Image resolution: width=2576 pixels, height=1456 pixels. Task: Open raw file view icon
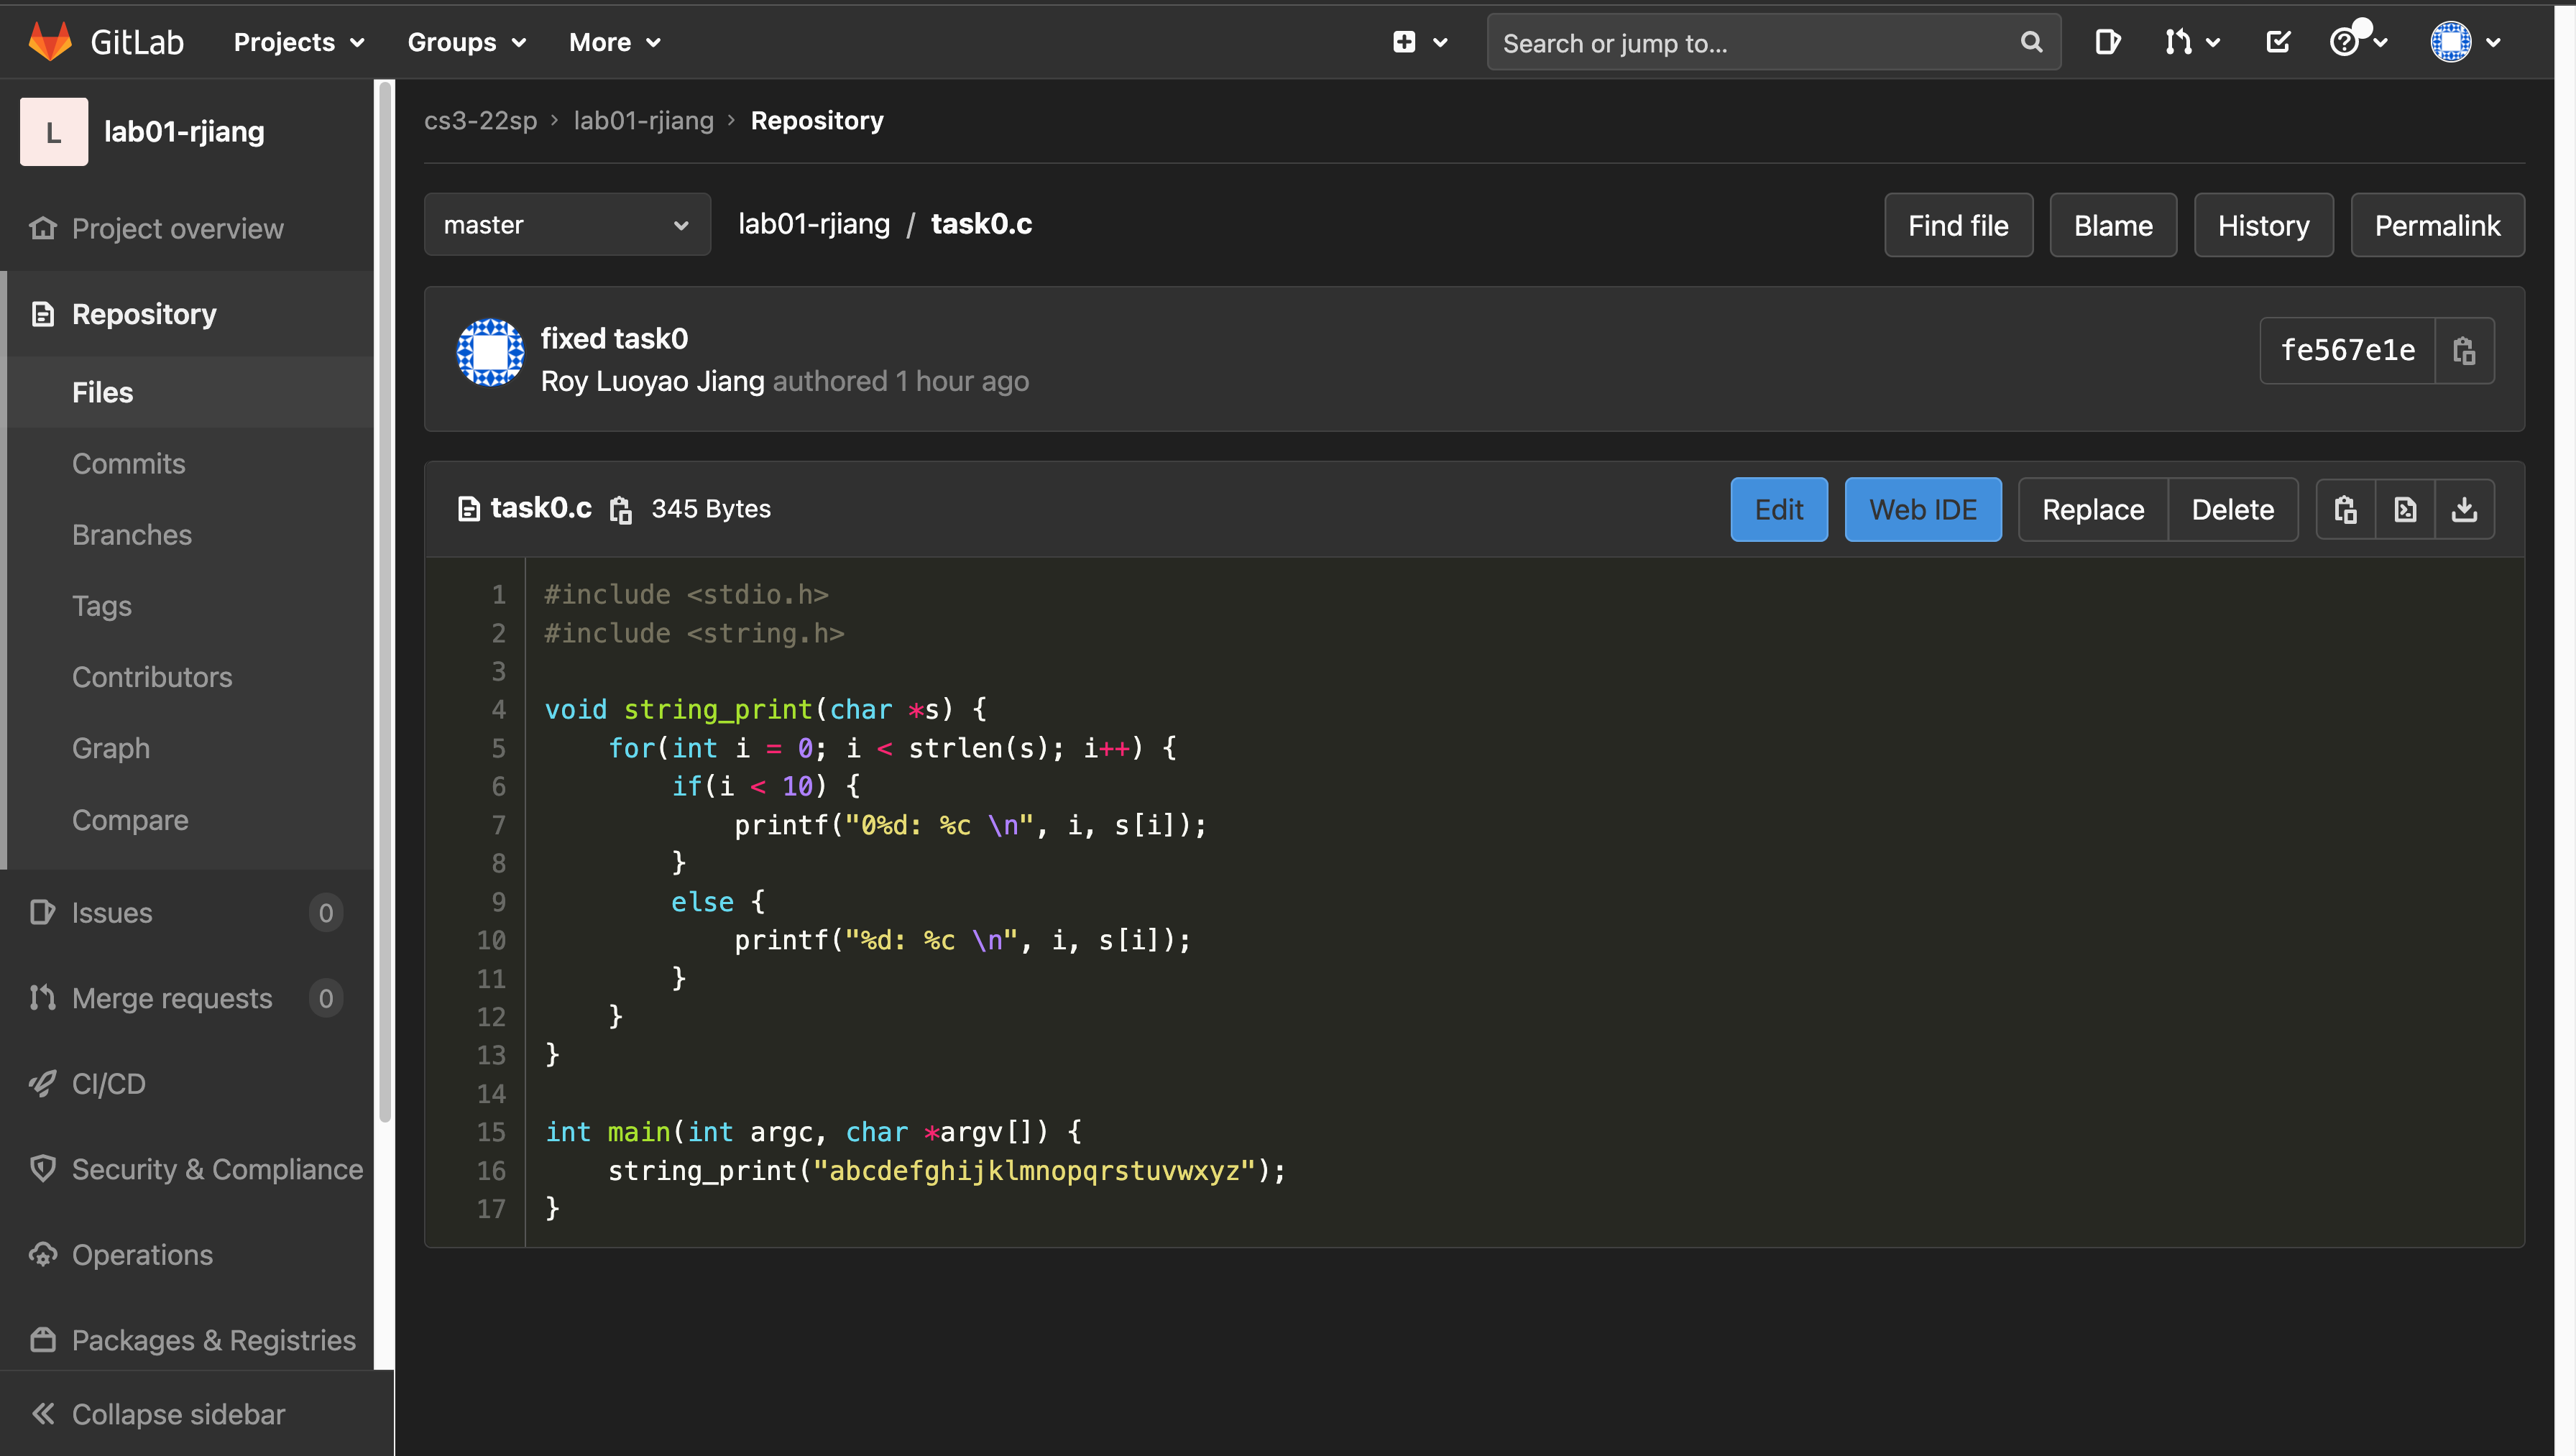tap(2405, 510)
